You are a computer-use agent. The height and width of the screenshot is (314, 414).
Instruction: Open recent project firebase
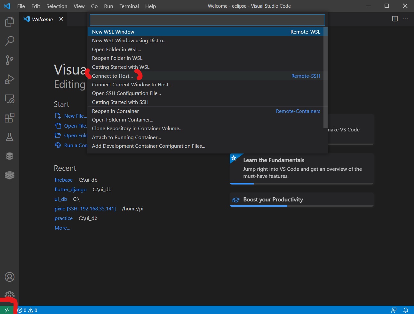64,180
